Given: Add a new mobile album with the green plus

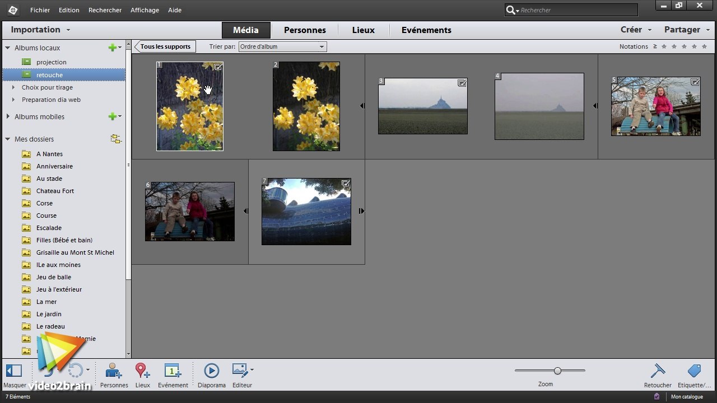Looking at the screenshot, I should [x=112, y=116].
